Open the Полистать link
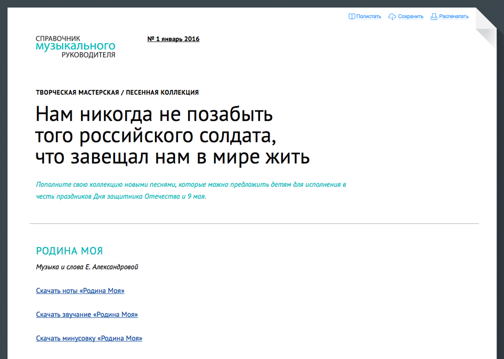This screenshot has width=504, height=359. pos(368,17)
